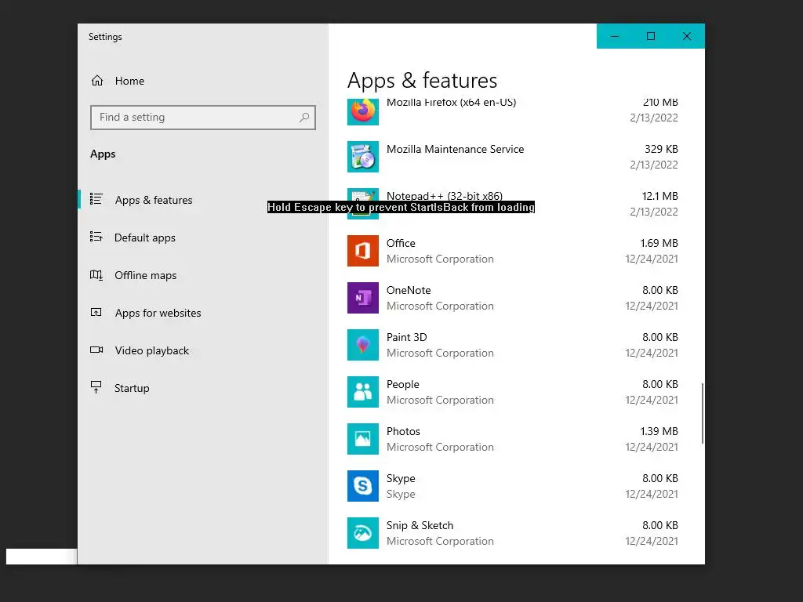Click the Default apps icon
803x602 pixels.
(x=96, y=237)
